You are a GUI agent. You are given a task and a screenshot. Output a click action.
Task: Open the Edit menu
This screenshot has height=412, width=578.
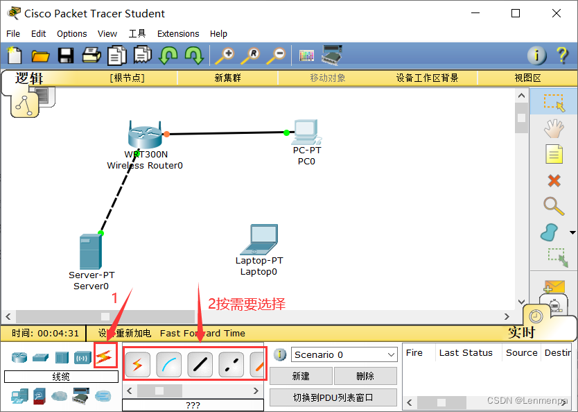point(38,33)
